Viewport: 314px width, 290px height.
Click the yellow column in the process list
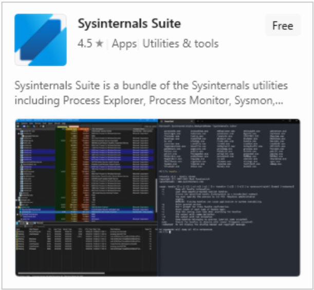(x=72, y=174)
